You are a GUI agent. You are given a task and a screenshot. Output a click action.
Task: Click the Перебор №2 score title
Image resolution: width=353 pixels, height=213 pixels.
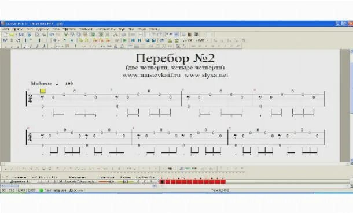pos(175,58)
